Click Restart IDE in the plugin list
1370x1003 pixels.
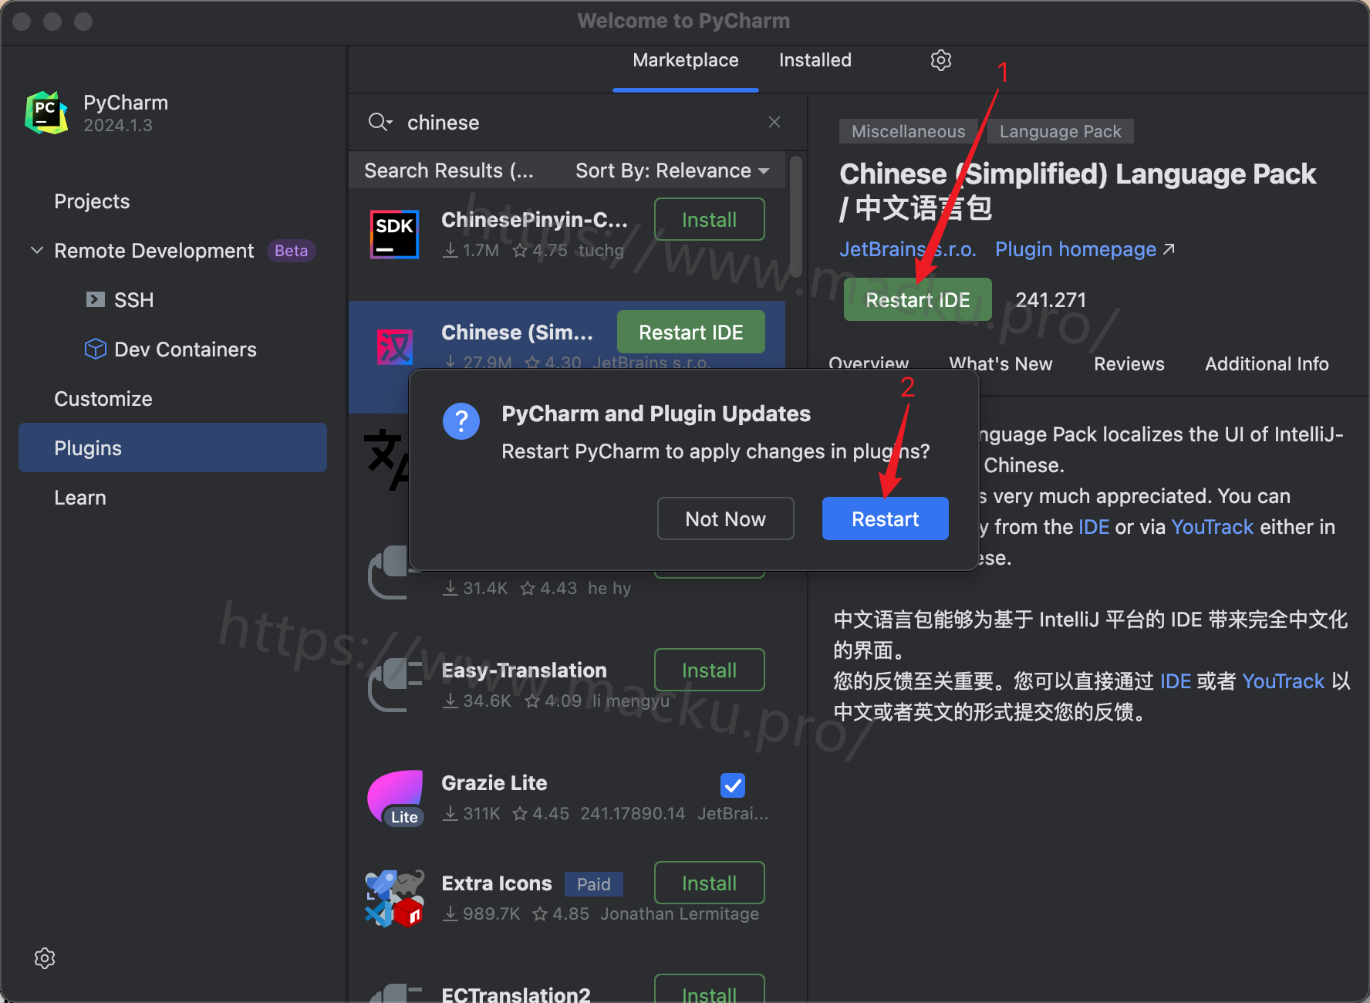click(690, 332)
